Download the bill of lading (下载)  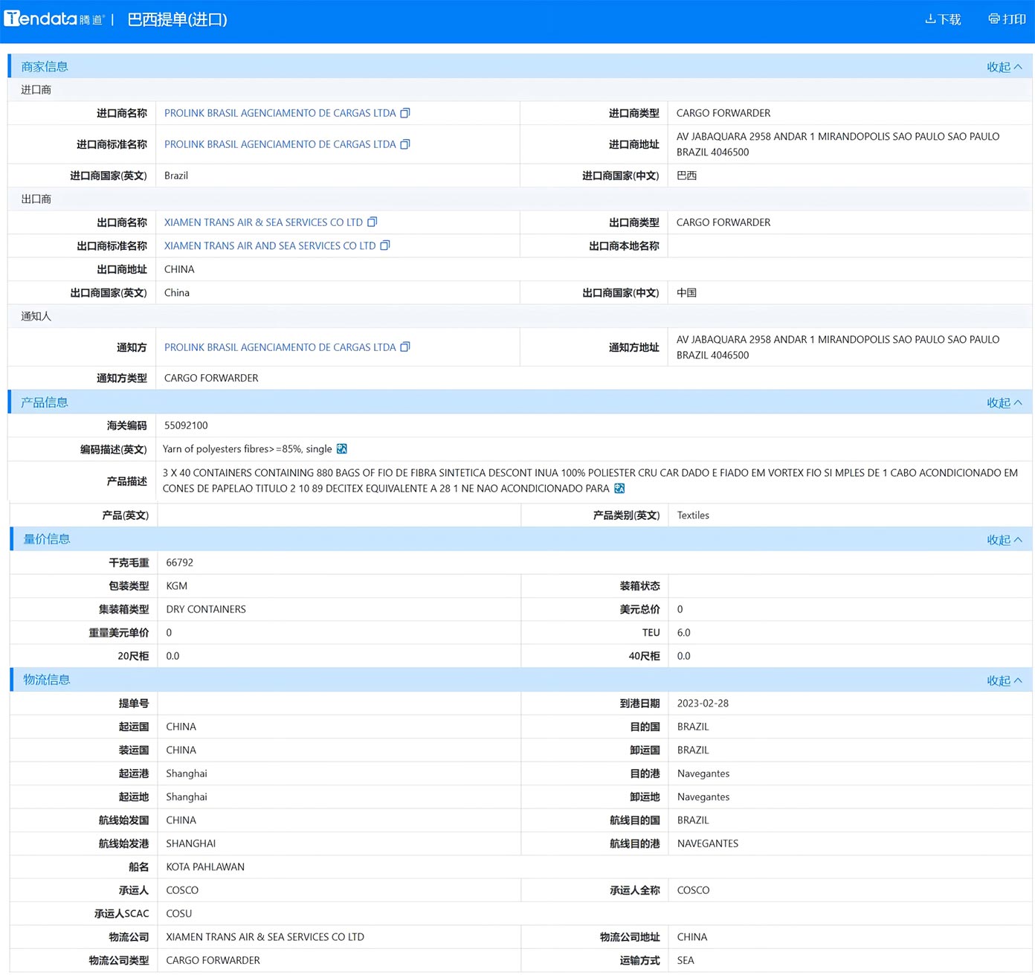tap(943, 19)
